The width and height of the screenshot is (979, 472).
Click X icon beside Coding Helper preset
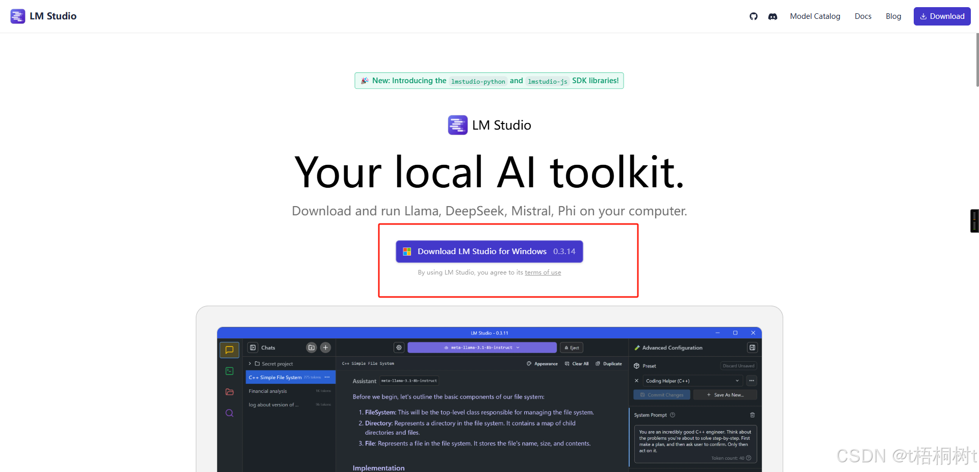636,381
